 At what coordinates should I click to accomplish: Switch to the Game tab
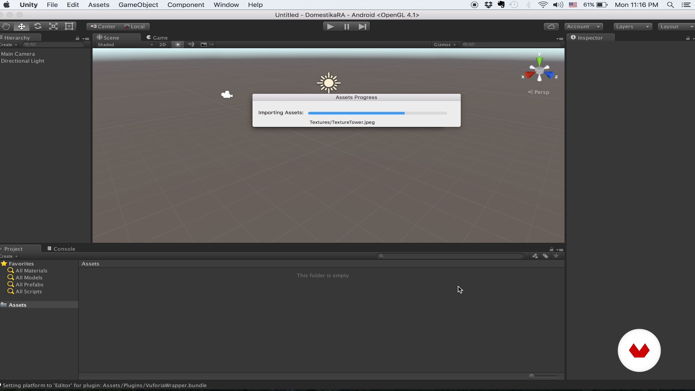[157, 37]
